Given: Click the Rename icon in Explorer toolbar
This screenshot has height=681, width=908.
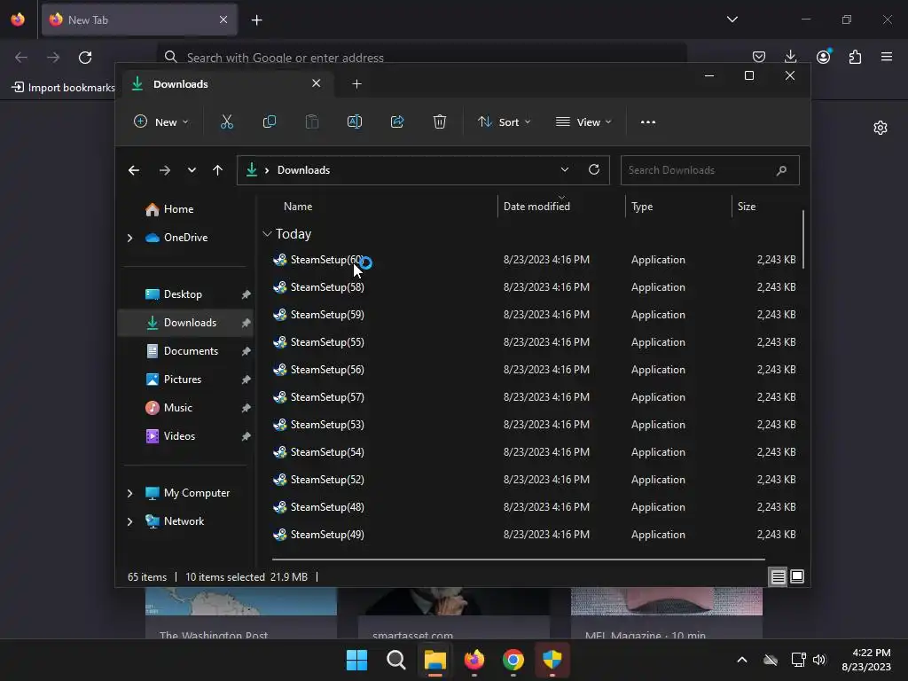Looking at the screenshot, I should coord(355,121).
